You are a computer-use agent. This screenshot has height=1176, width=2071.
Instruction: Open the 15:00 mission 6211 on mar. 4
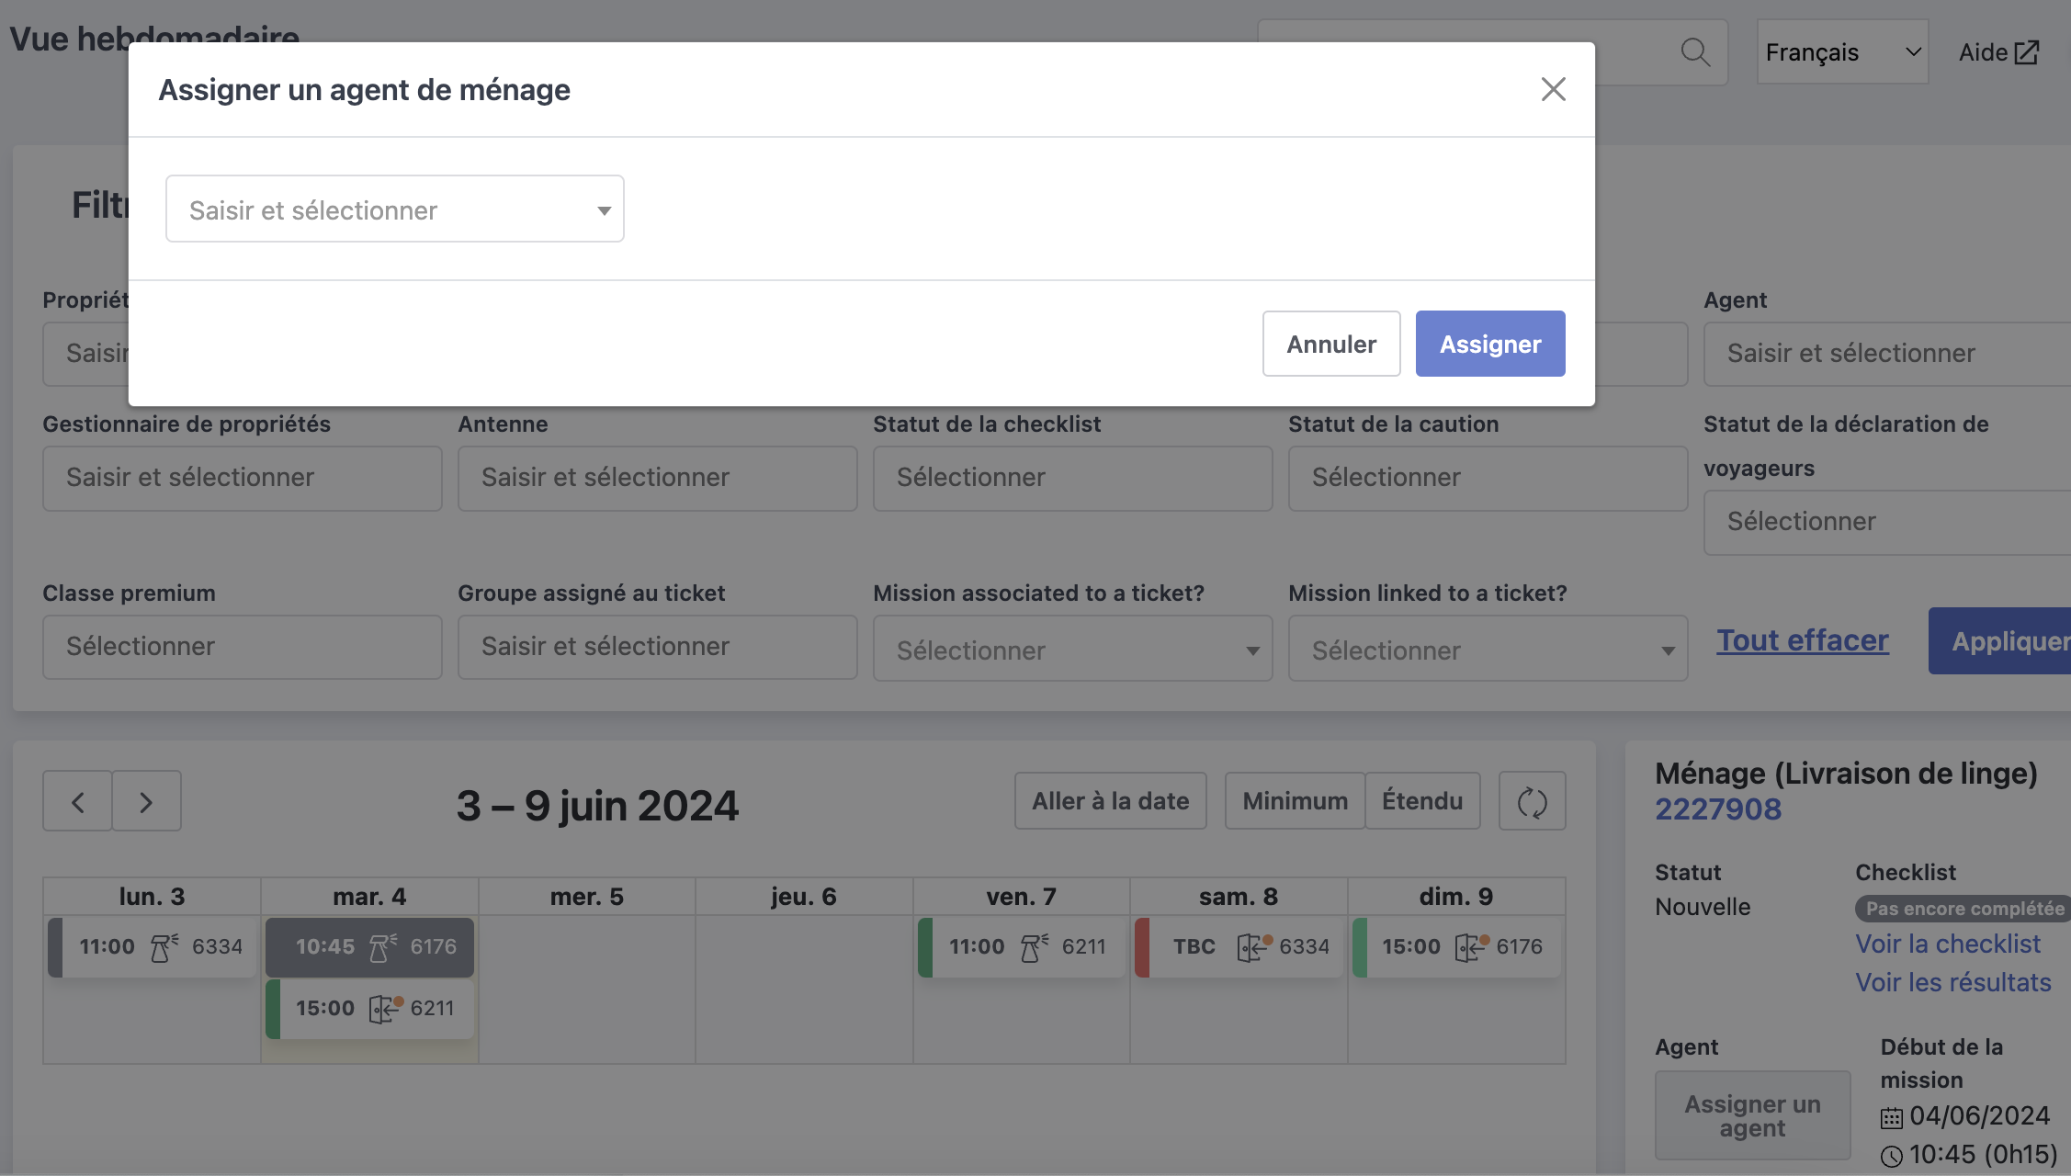pos(370,1009)
